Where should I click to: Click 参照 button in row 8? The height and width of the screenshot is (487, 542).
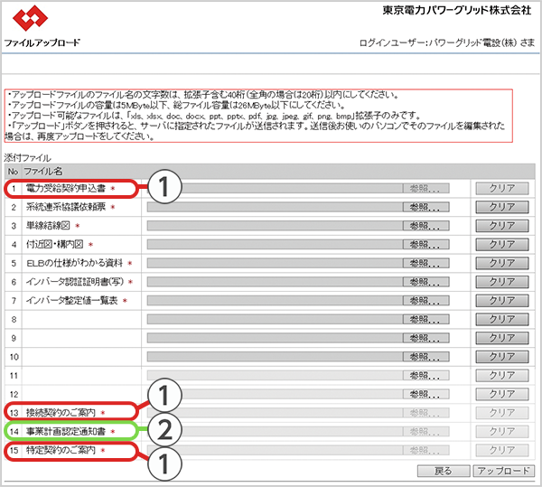coord(425,319)
